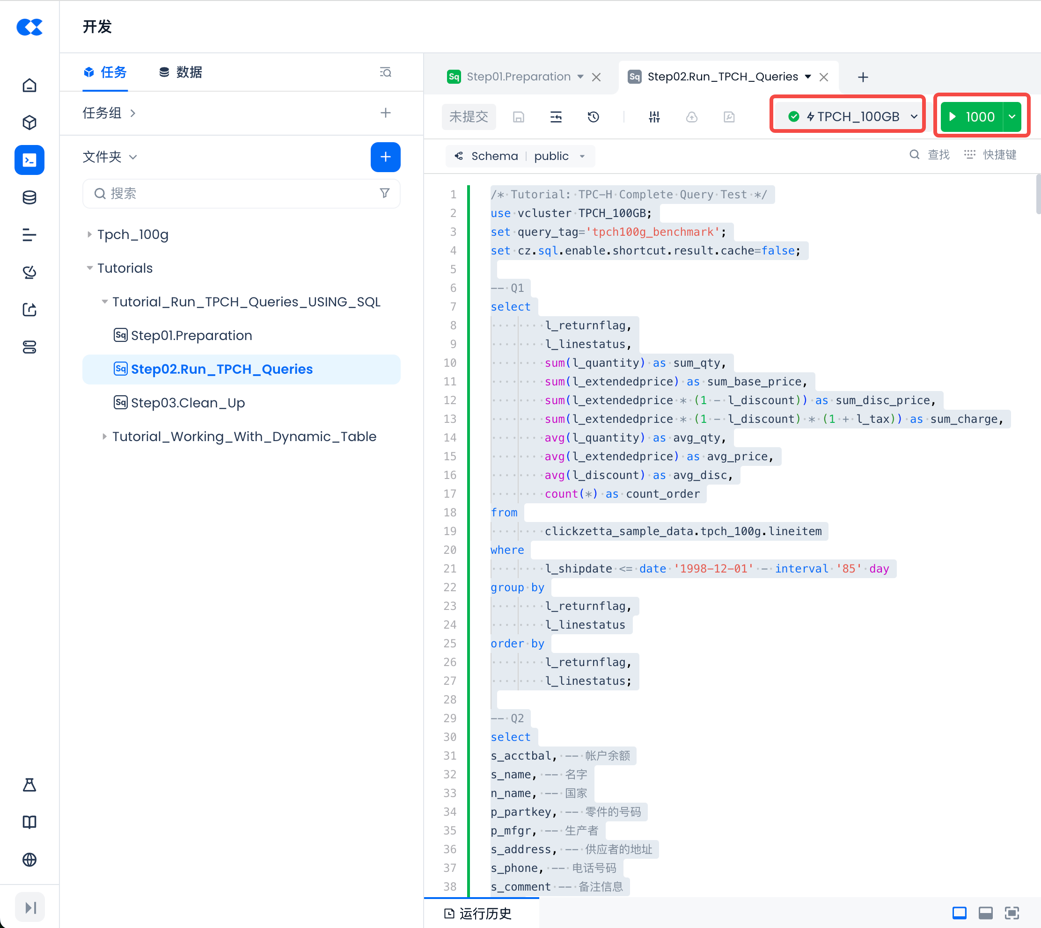Toggle the sidebar expand button at bottom left
Screen dimensions: 1041x928
point(29,907)
